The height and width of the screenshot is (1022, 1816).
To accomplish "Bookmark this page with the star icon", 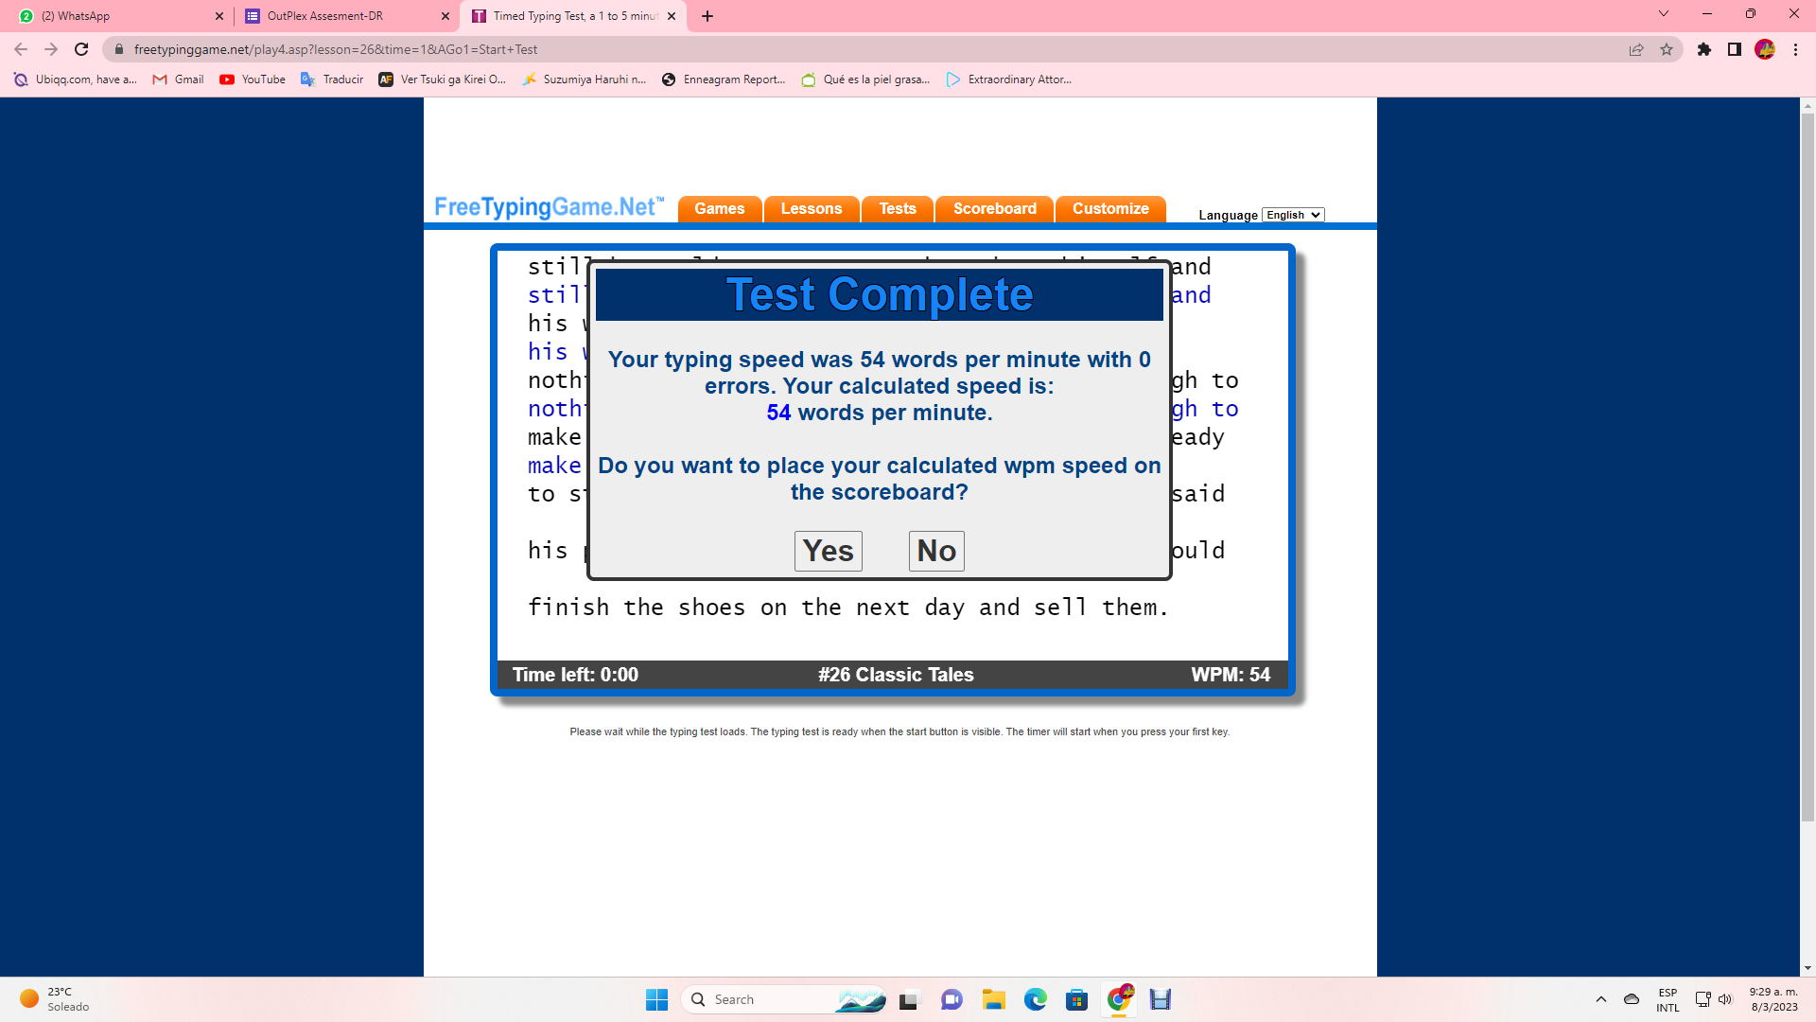I will 1667,49.
